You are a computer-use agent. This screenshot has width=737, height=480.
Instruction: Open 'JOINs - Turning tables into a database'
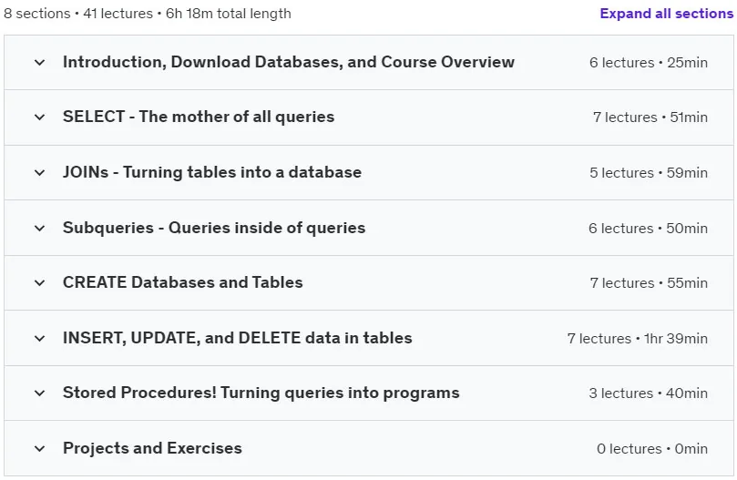[212, 172]
